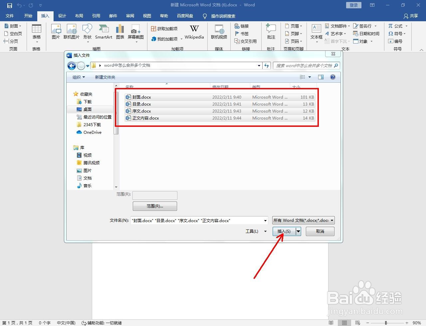Open the 页码 page number dropdown

point(294,41)
